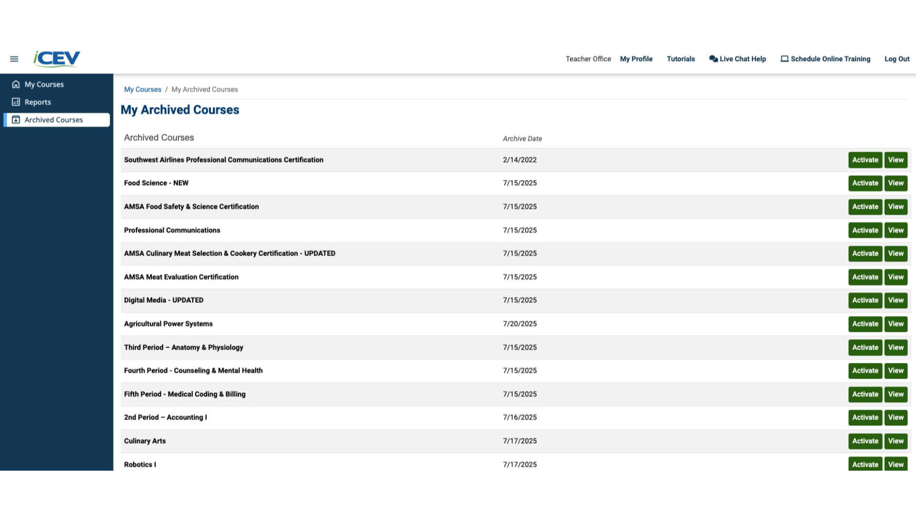Activate AMSA Culinary Meat Selection course

(x=865, y=254)
